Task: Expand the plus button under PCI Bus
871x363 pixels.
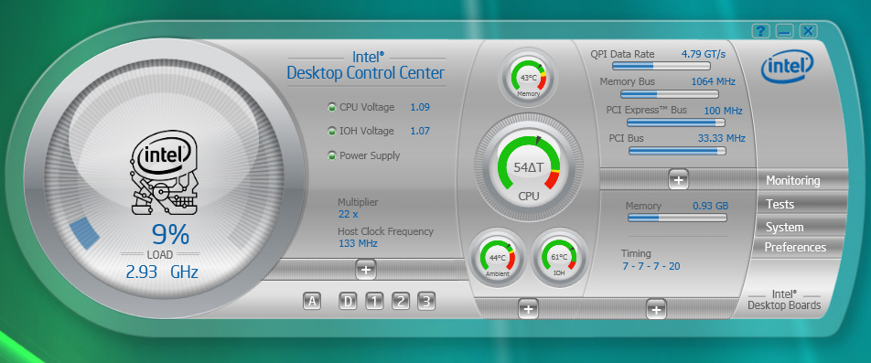Action: (679, 179)
